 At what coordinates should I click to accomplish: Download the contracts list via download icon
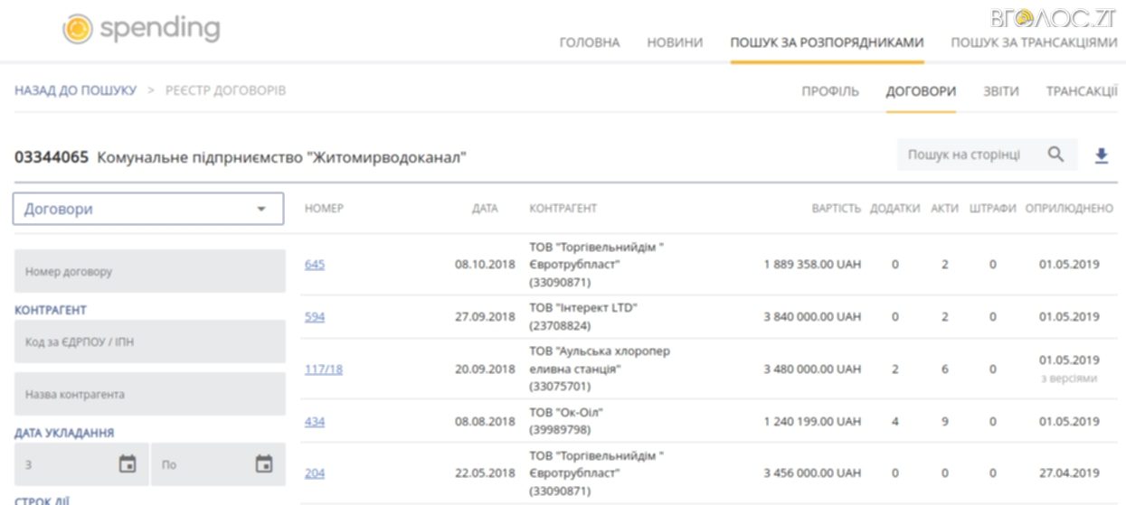[1101, 155]
